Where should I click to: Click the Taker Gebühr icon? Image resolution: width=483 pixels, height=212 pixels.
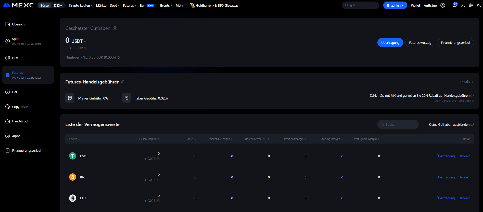(126, 98)
